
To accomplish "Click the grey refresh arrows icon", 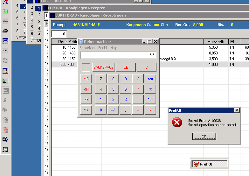I will click(x=5, y=60).
